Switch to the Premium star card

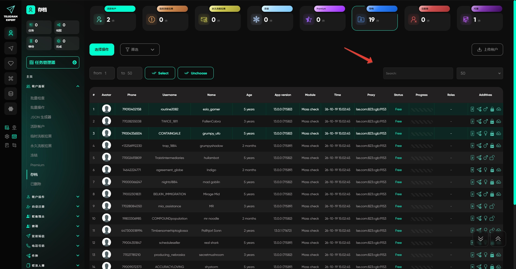322,18
